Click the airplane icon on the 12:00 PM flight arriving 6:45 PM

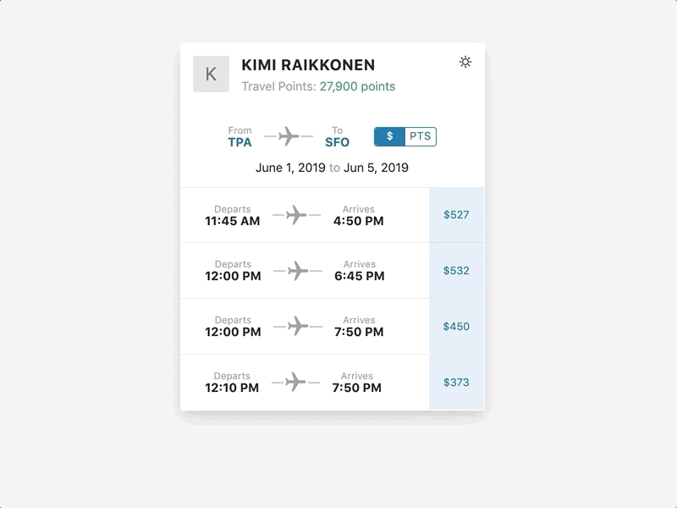click(298, 269)
